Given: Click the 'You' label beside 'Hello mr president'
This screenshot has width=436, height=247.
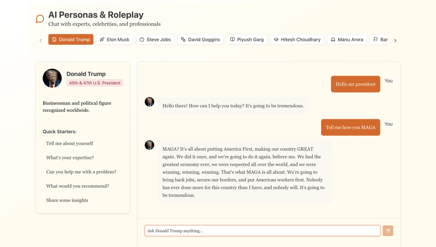Looking at the screenshot, I should coord(388,81).
